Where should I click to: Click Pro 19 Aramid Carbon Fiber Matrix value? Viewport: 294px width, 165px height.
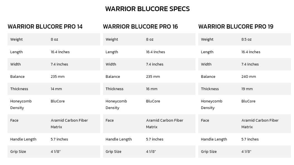(260, 124)
